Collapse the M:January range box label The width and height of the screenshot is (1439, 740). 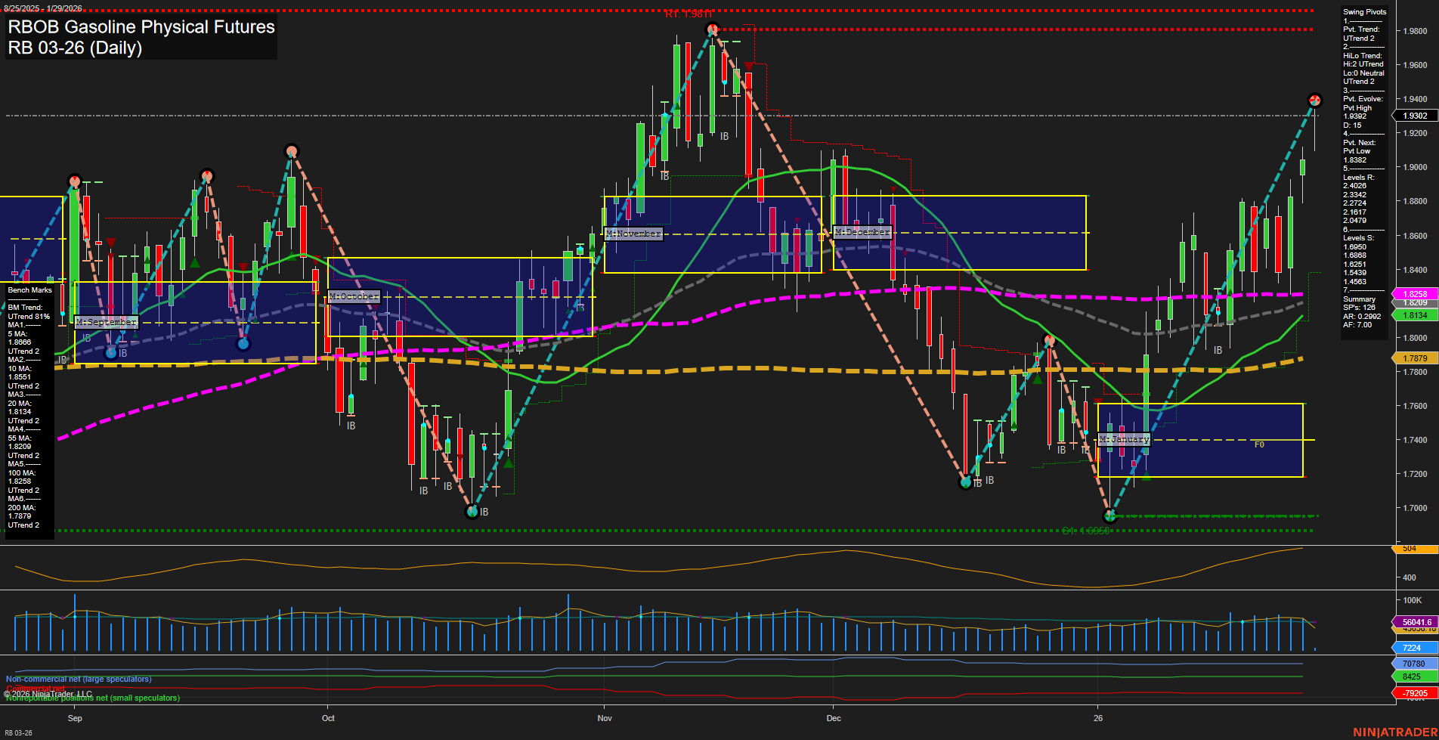(1124, 438)
